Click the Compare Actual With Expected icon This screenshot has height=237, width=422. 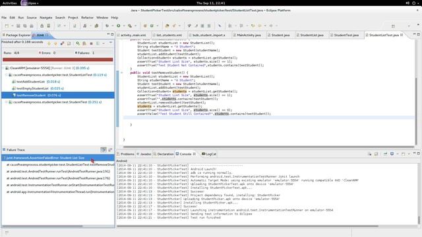click(x=110, y=149)
